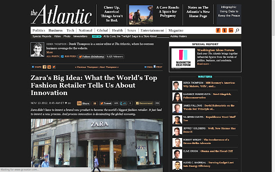The image size is (275, 172).
Task: Click the 9,825 followers count
Action: (x=115, y=56)
